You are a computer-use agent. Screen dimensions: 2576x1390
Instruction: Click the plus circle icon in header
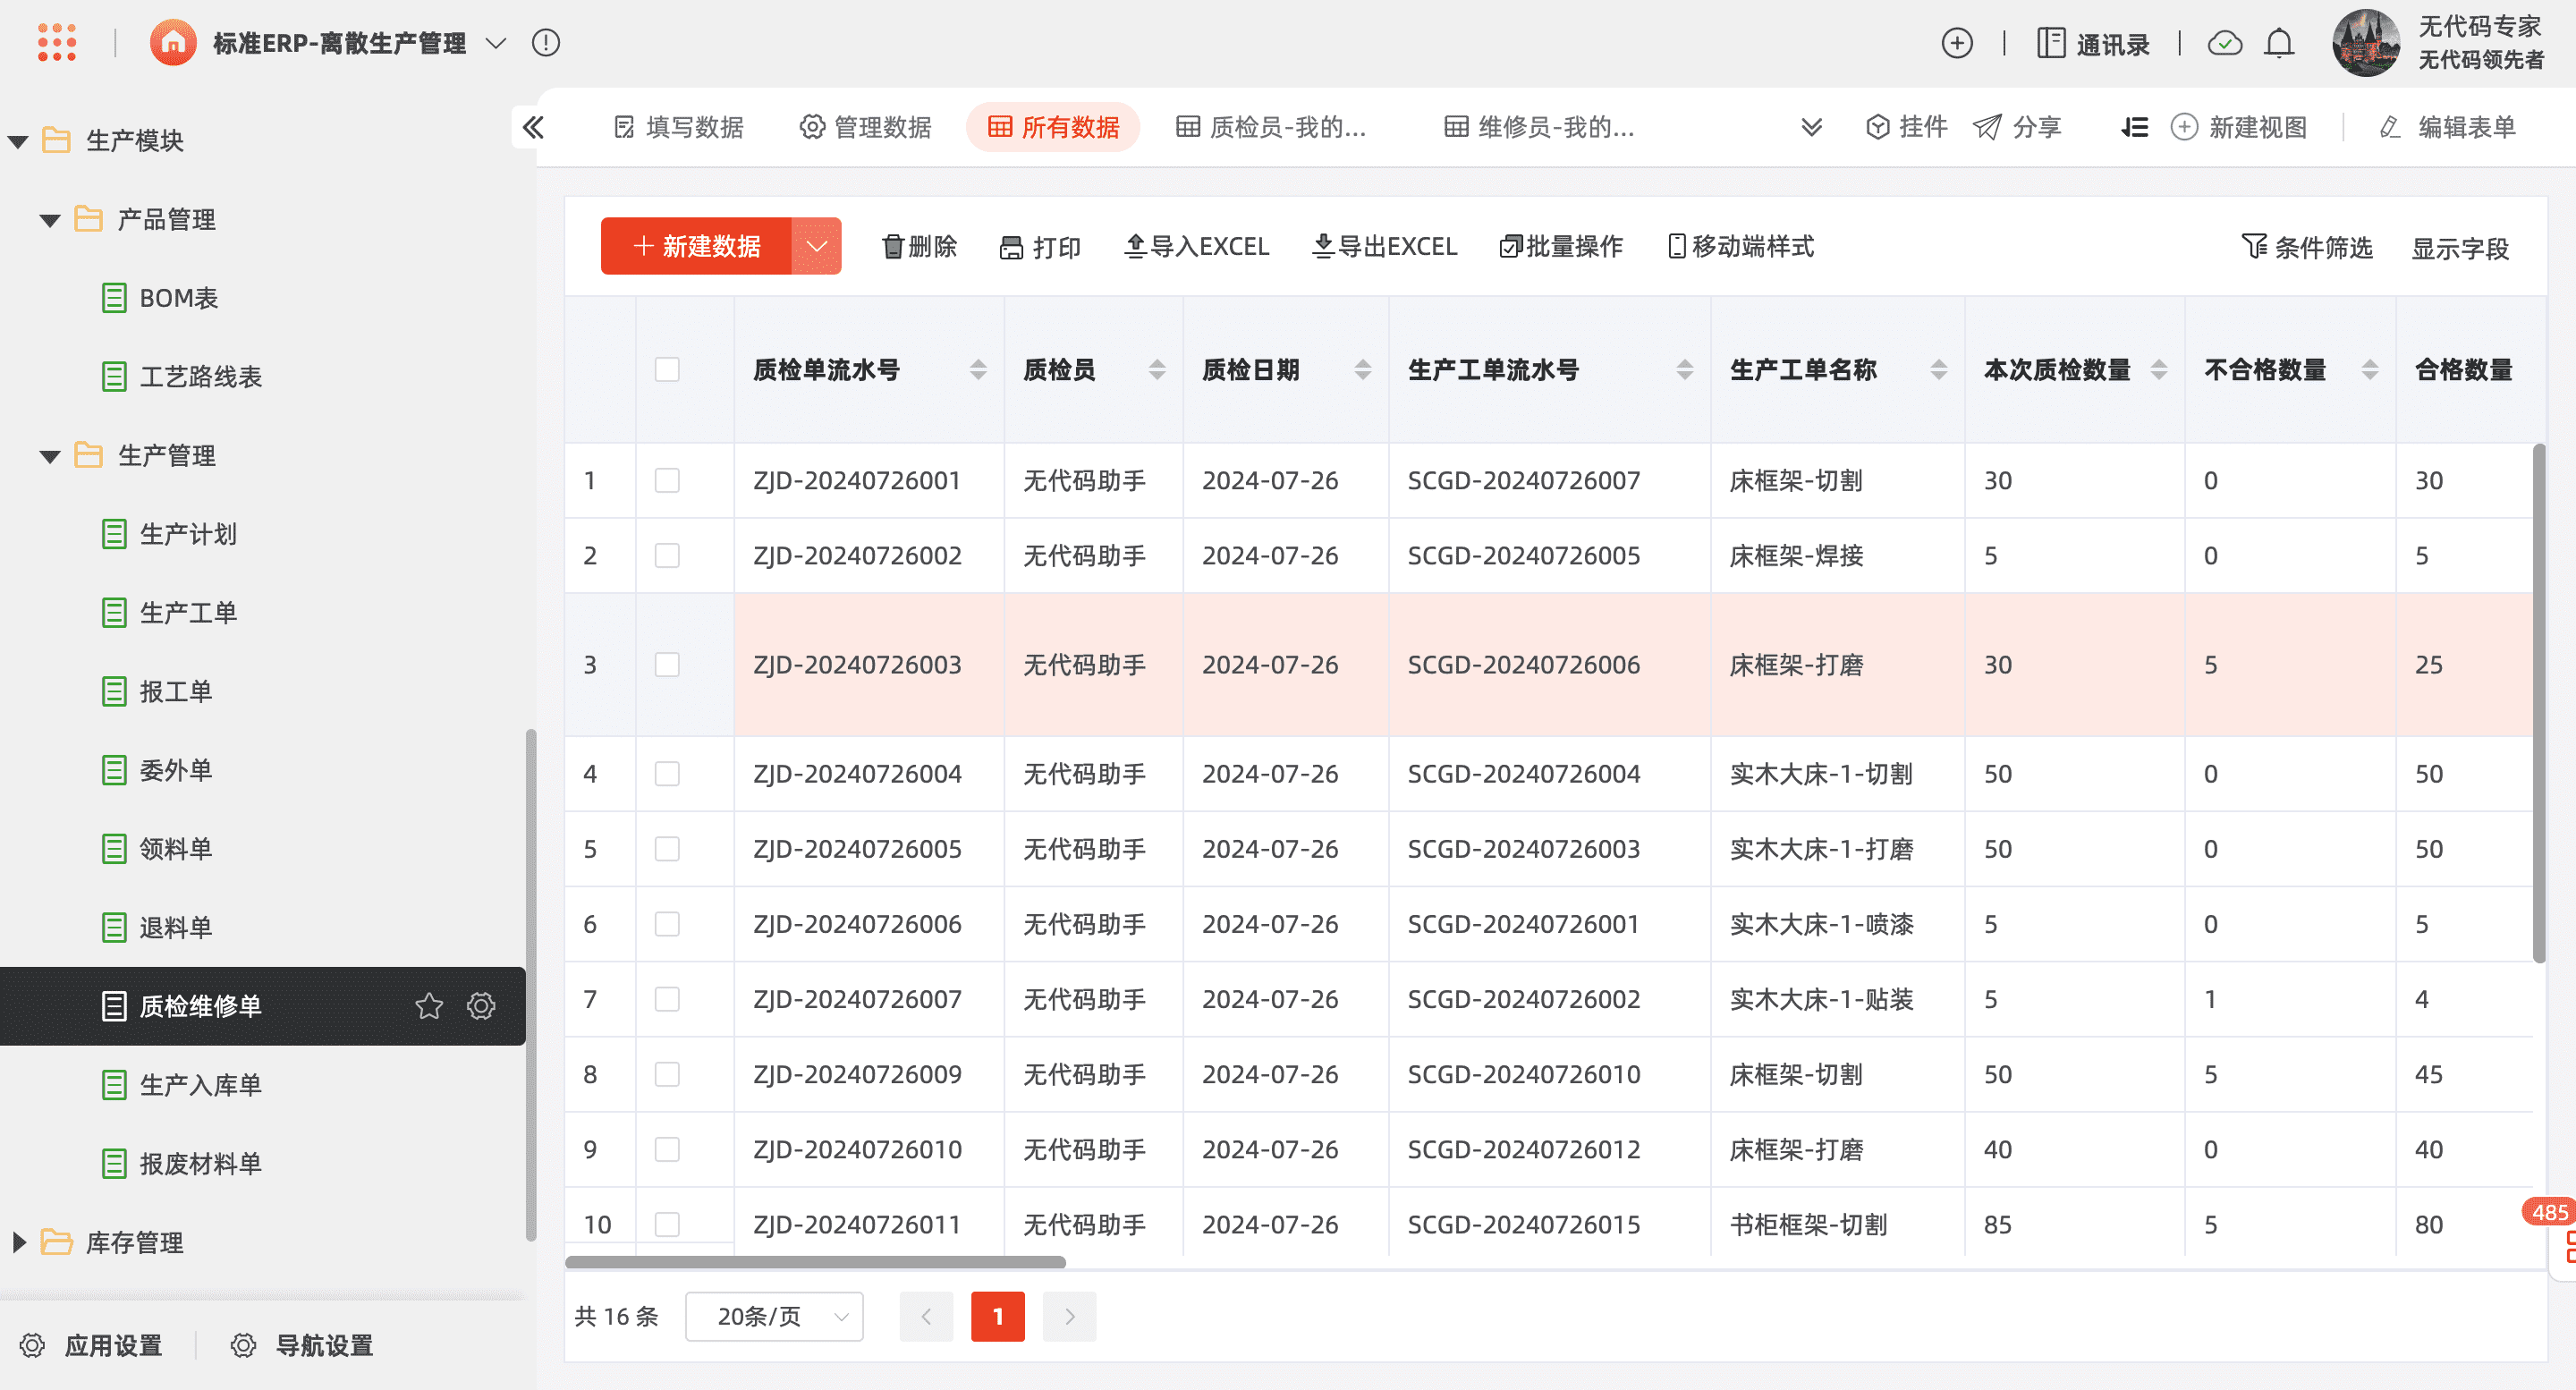coord(1956,43)
